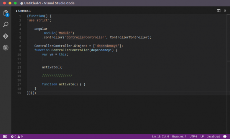Change the LF end-of-line sequence
Viewport: 230px width, 139px height.
pos(202,136)
